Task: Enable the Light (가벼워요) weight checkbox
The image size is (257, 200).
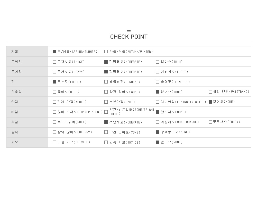Action: tap(157, 72)
